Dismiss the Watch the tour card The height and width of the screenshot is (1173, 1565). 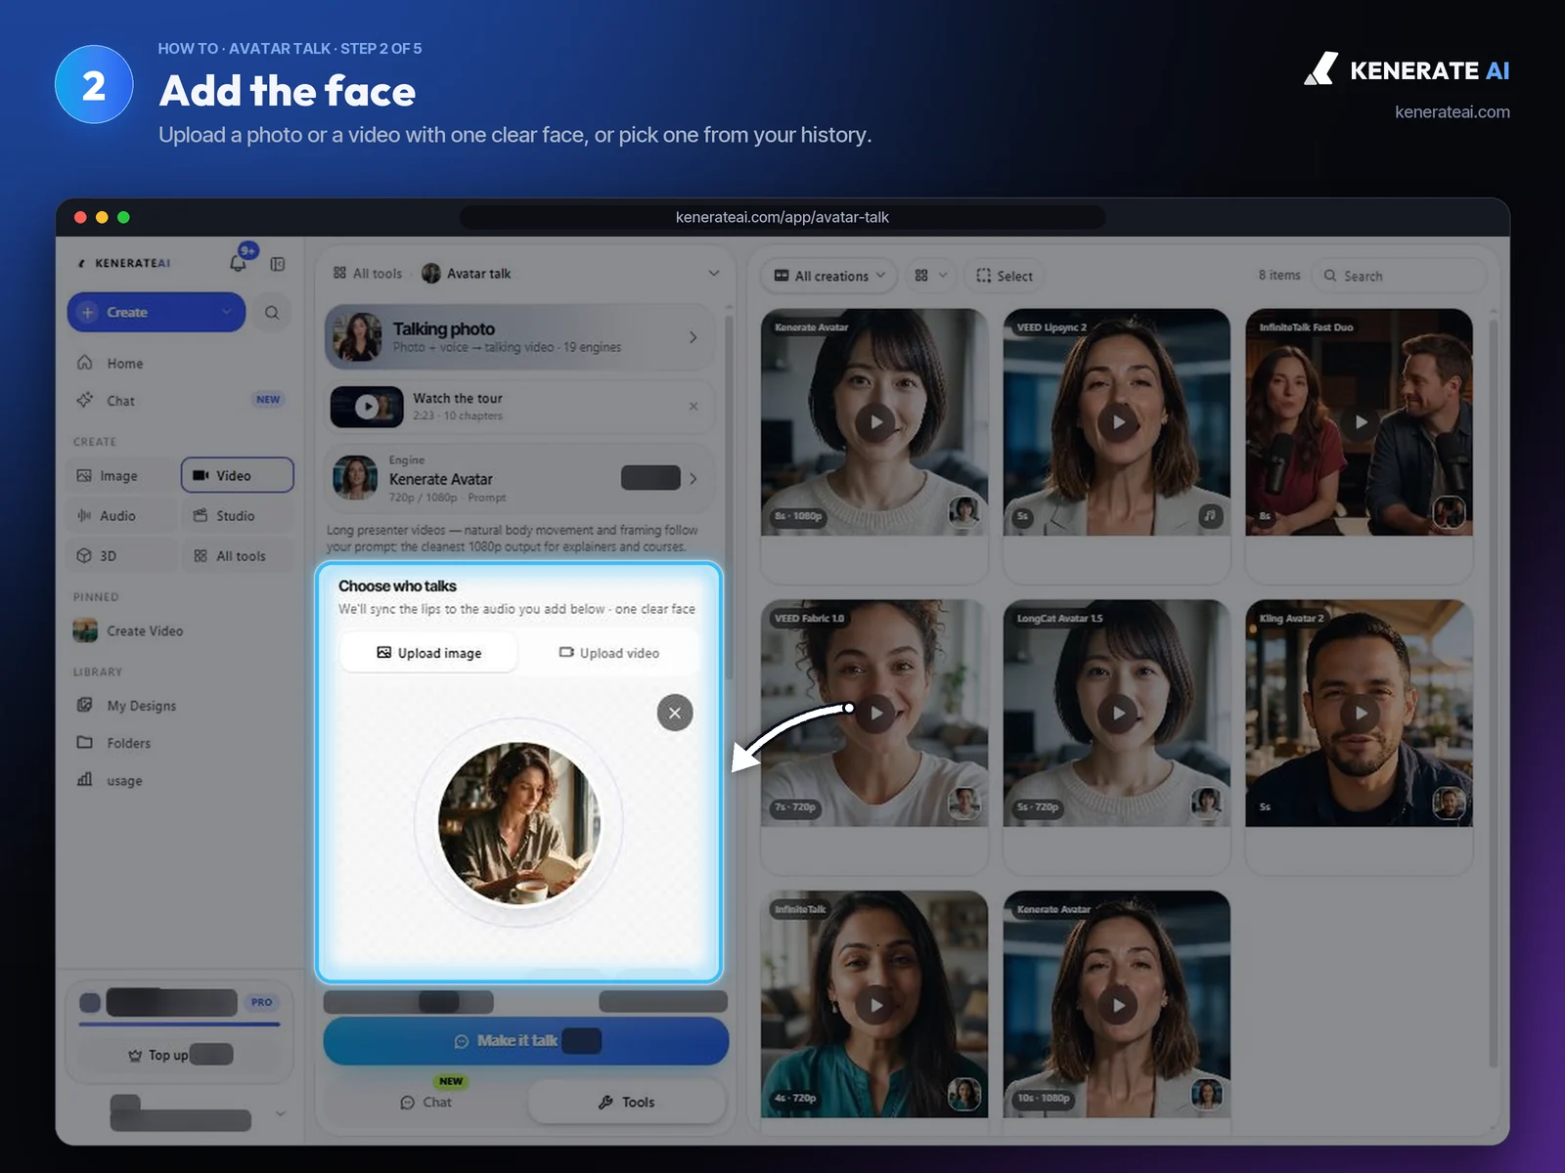693,407
